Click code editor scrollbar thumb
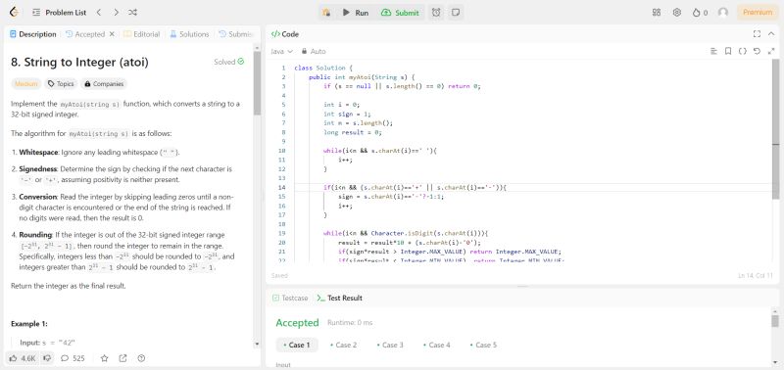 775,130
